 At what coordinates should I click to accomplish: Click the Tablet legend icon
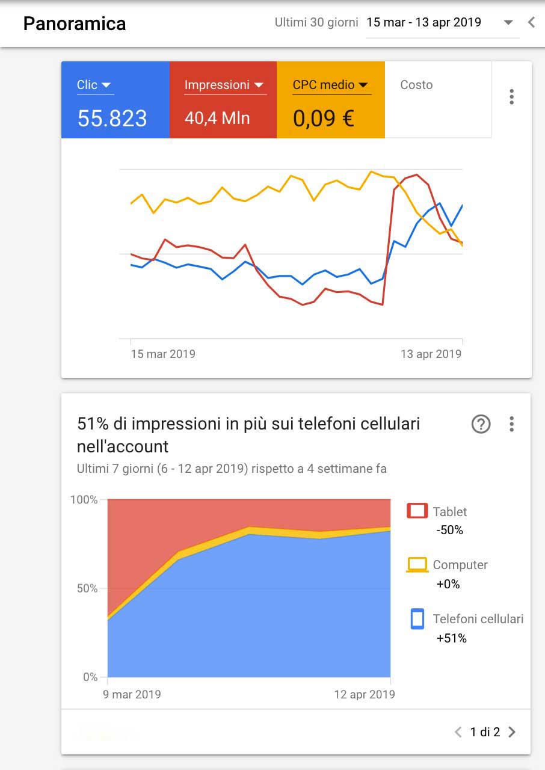417,511
